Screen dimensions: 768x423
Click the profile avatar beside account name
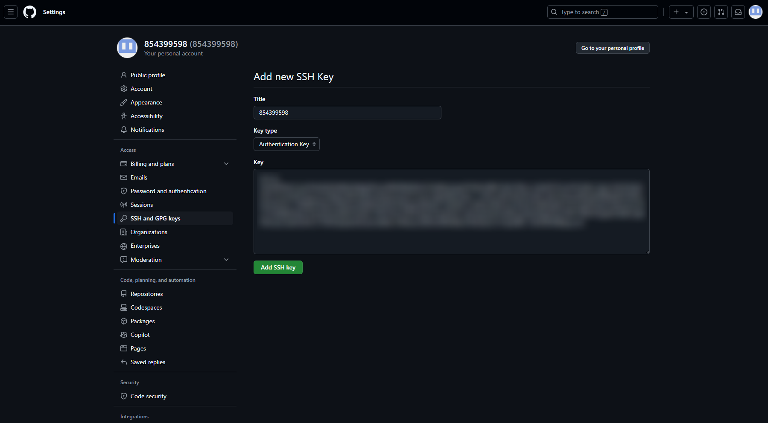[127, 48]
